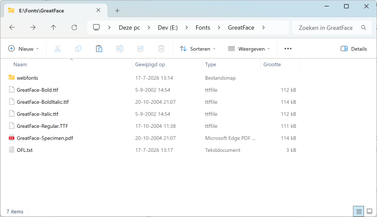
Task: Navigate to Deze pc breadcrumb
Action: (130, 28)
